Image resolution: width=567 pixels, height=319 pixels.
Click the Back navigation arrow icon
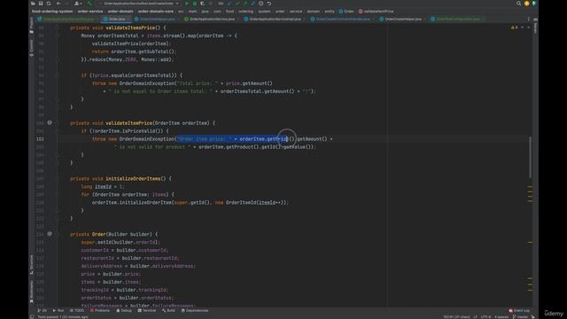click(x=58, y=4)
